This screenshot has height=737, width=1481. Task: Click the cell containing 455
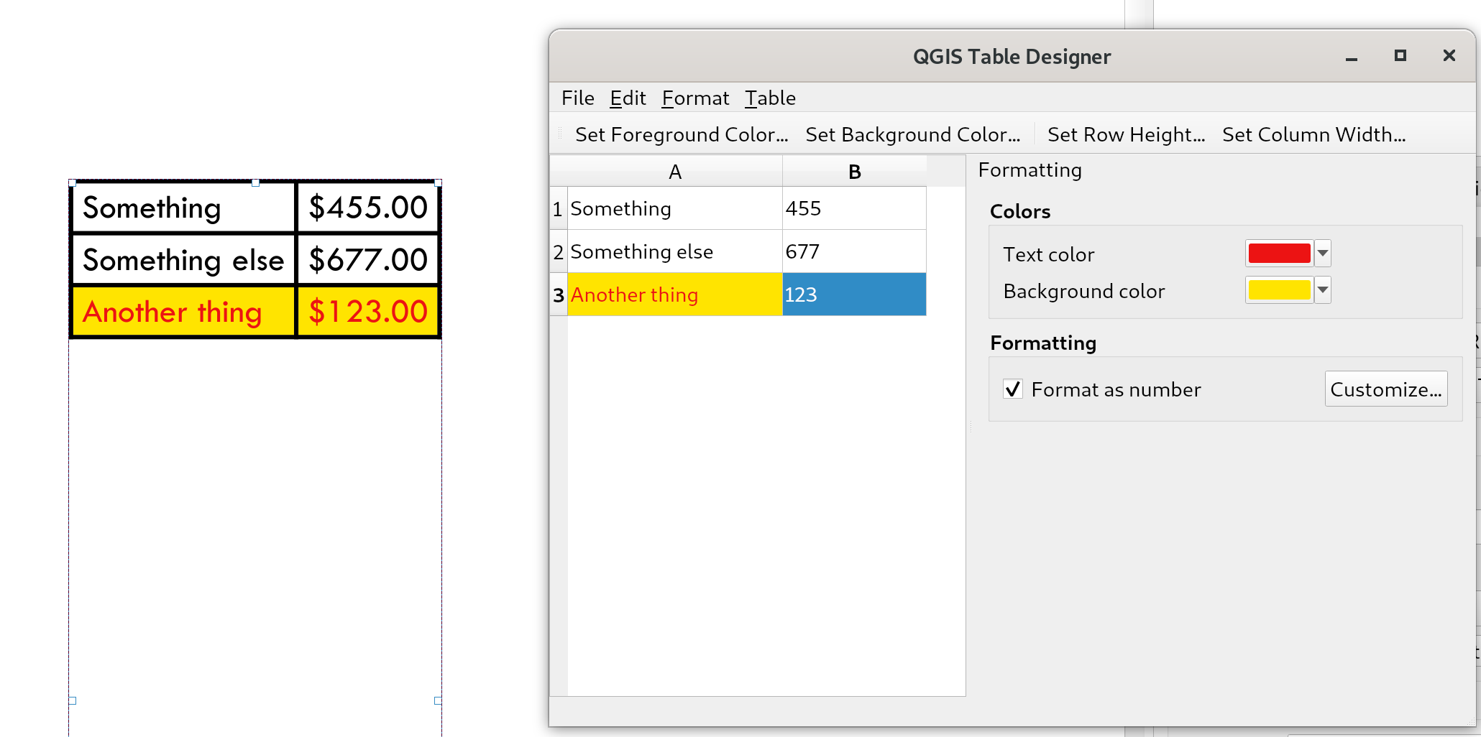(x=854, y=209)
